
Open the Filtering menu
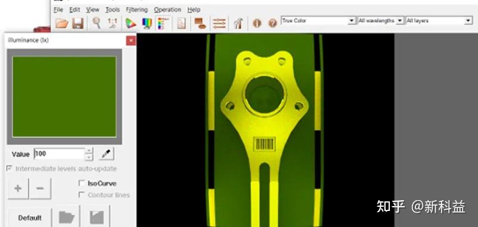(x=136, y=10)
